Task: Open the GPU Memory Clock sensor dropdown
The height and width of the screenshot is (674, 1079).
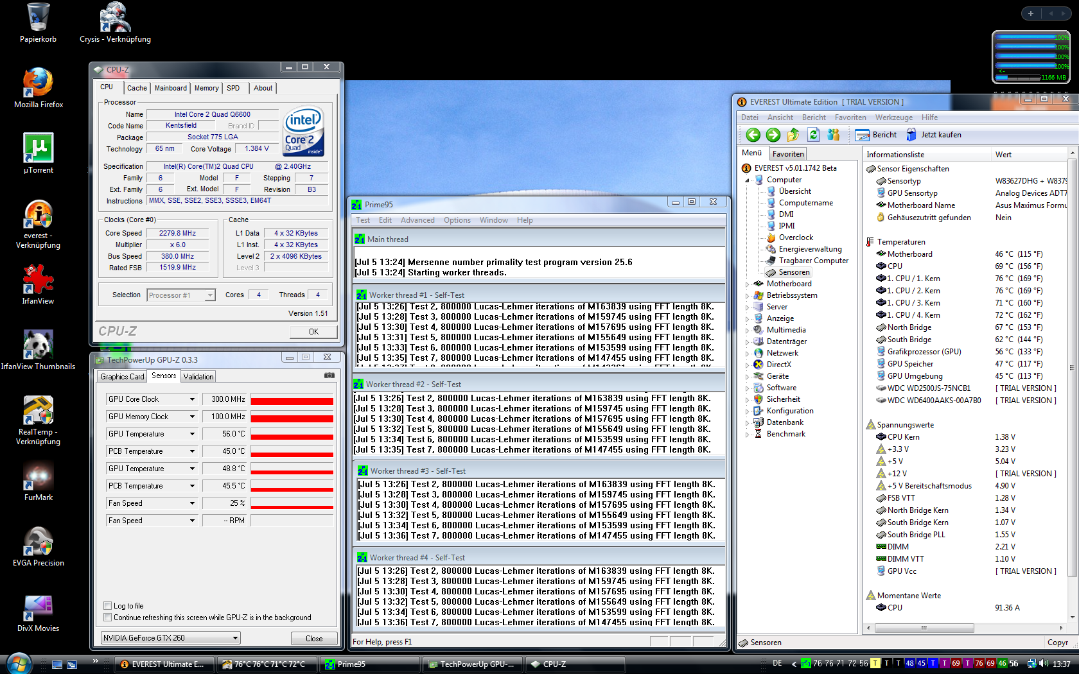Action: (x=191, y=417)
